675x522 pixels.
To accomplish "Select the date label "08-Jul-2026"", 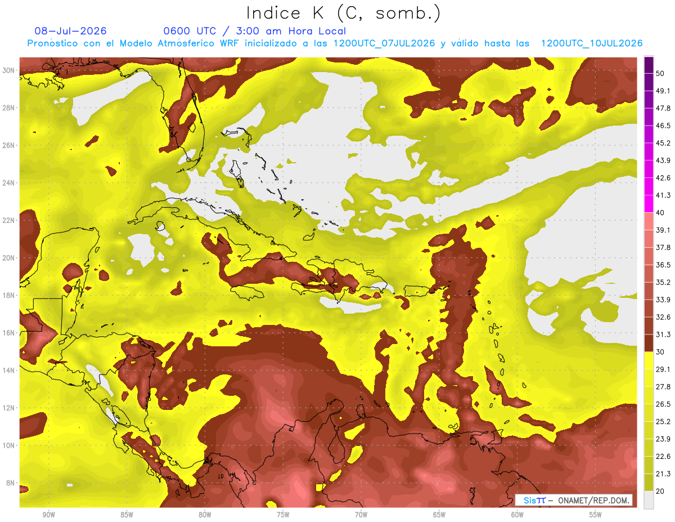I will [70, 31].
